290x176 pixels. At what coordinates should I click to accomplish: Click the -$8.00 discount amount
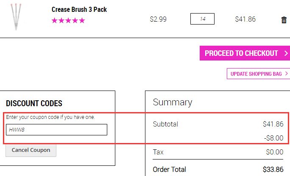[274, 138]
